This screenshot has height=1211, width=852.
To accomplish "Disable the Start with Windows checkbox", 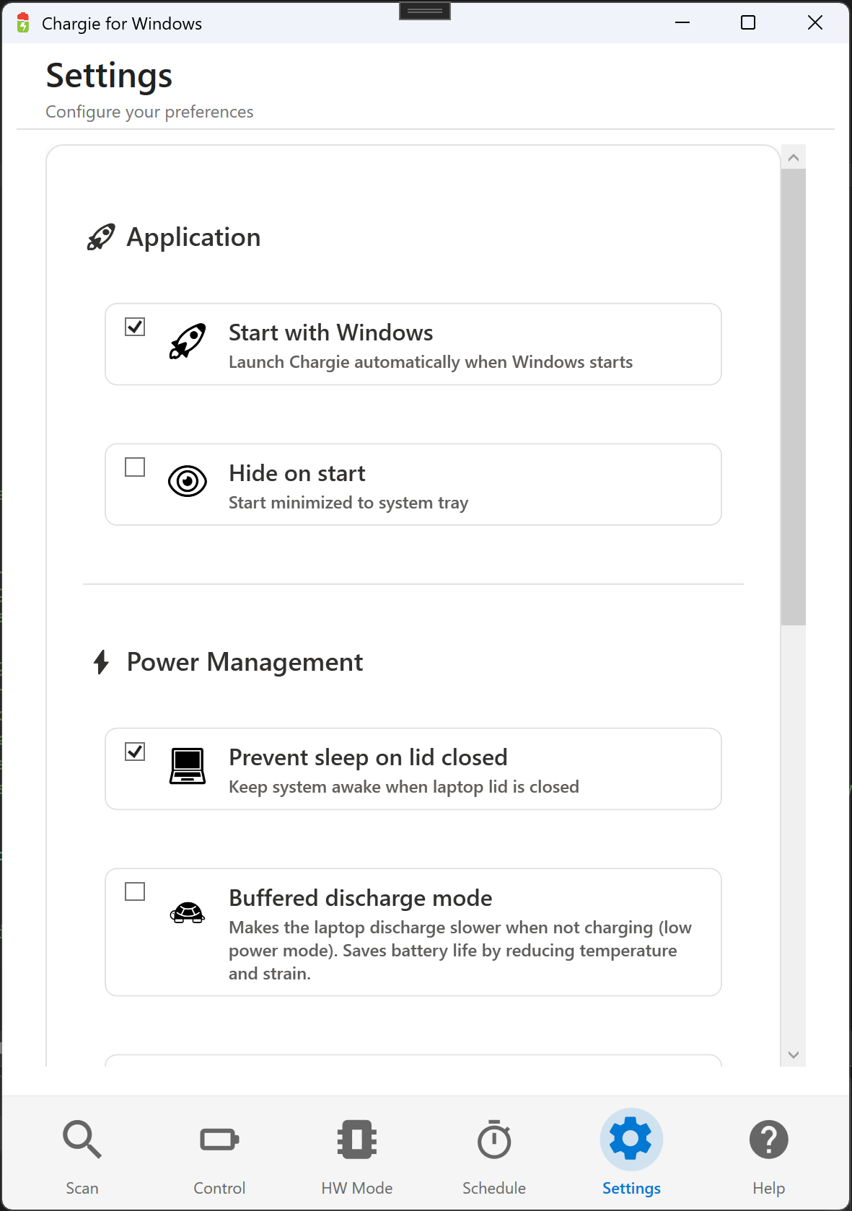I will coord(135,327).
